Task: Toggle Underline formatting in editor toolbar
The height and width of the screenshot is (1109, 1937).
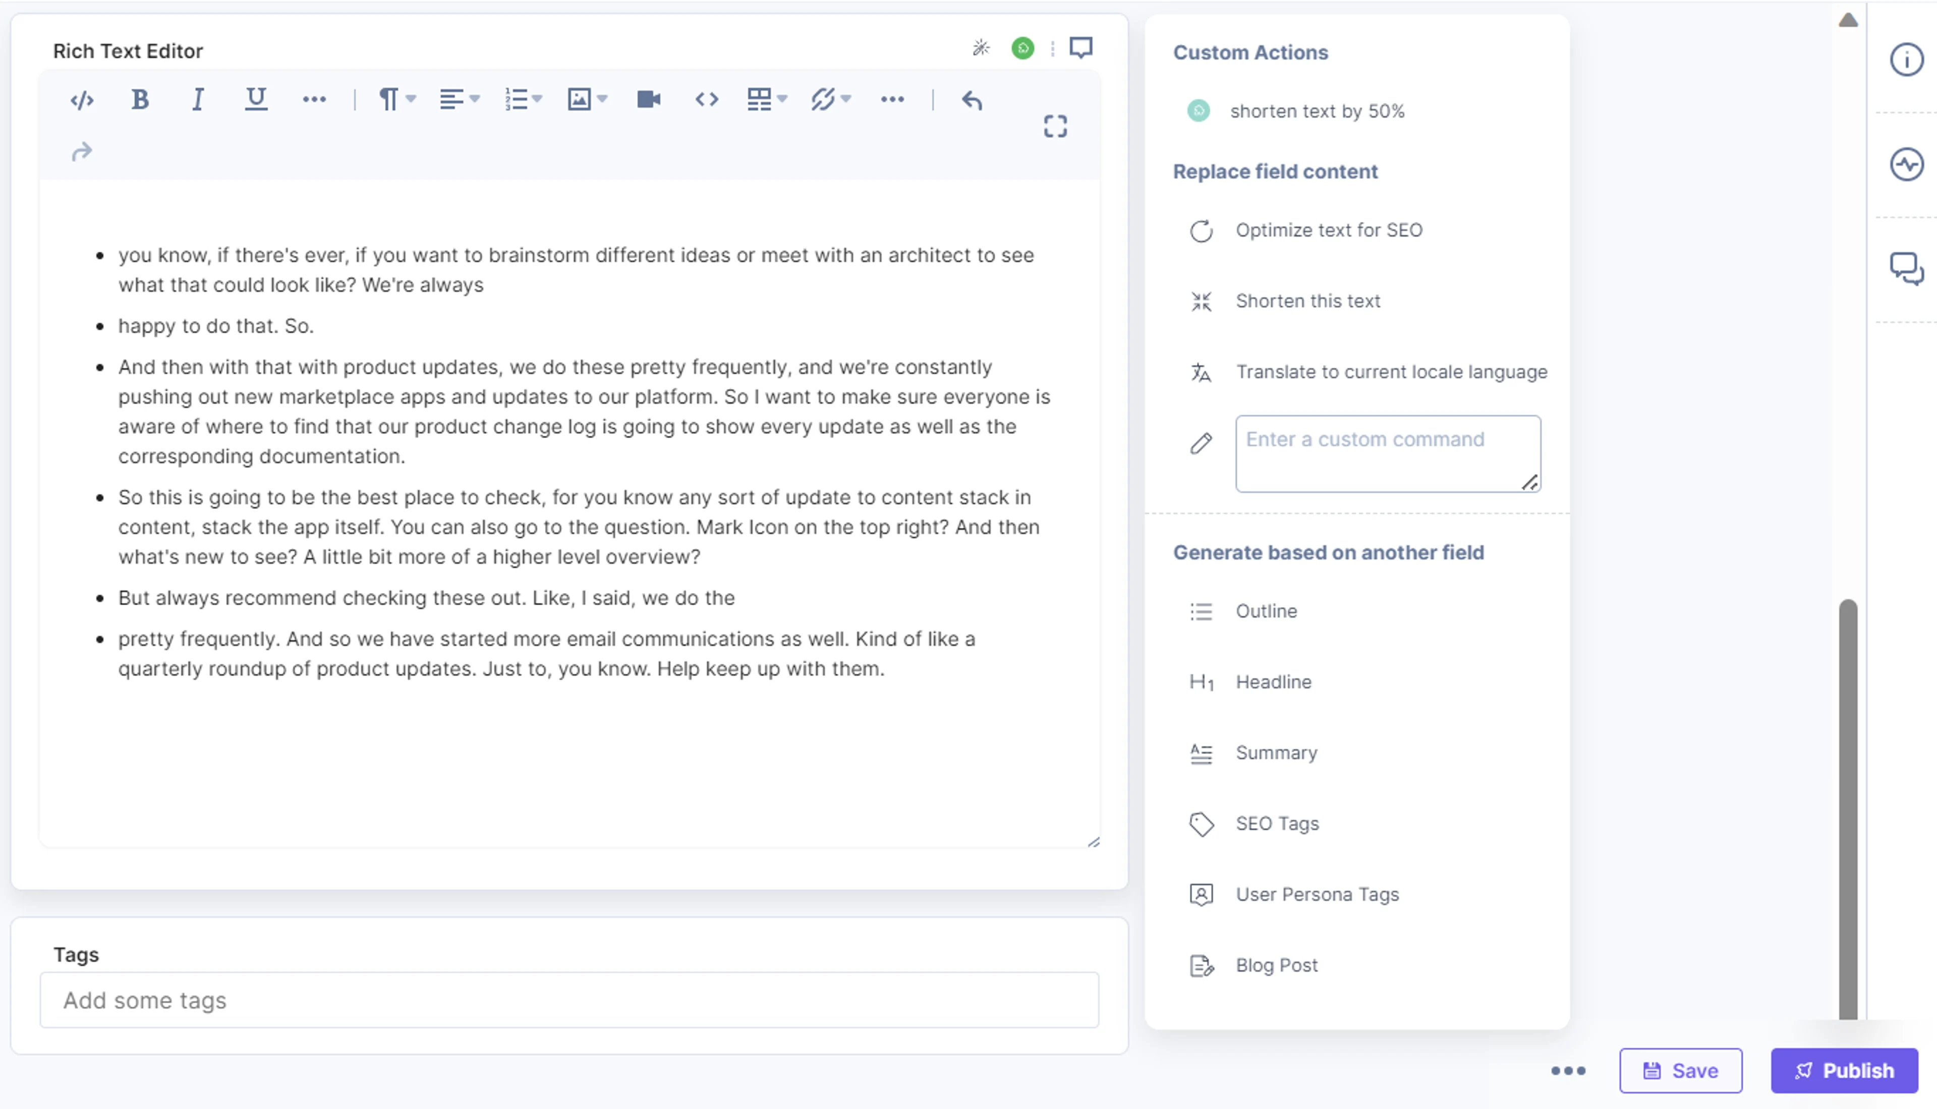Action: click(x=256, y=100)
